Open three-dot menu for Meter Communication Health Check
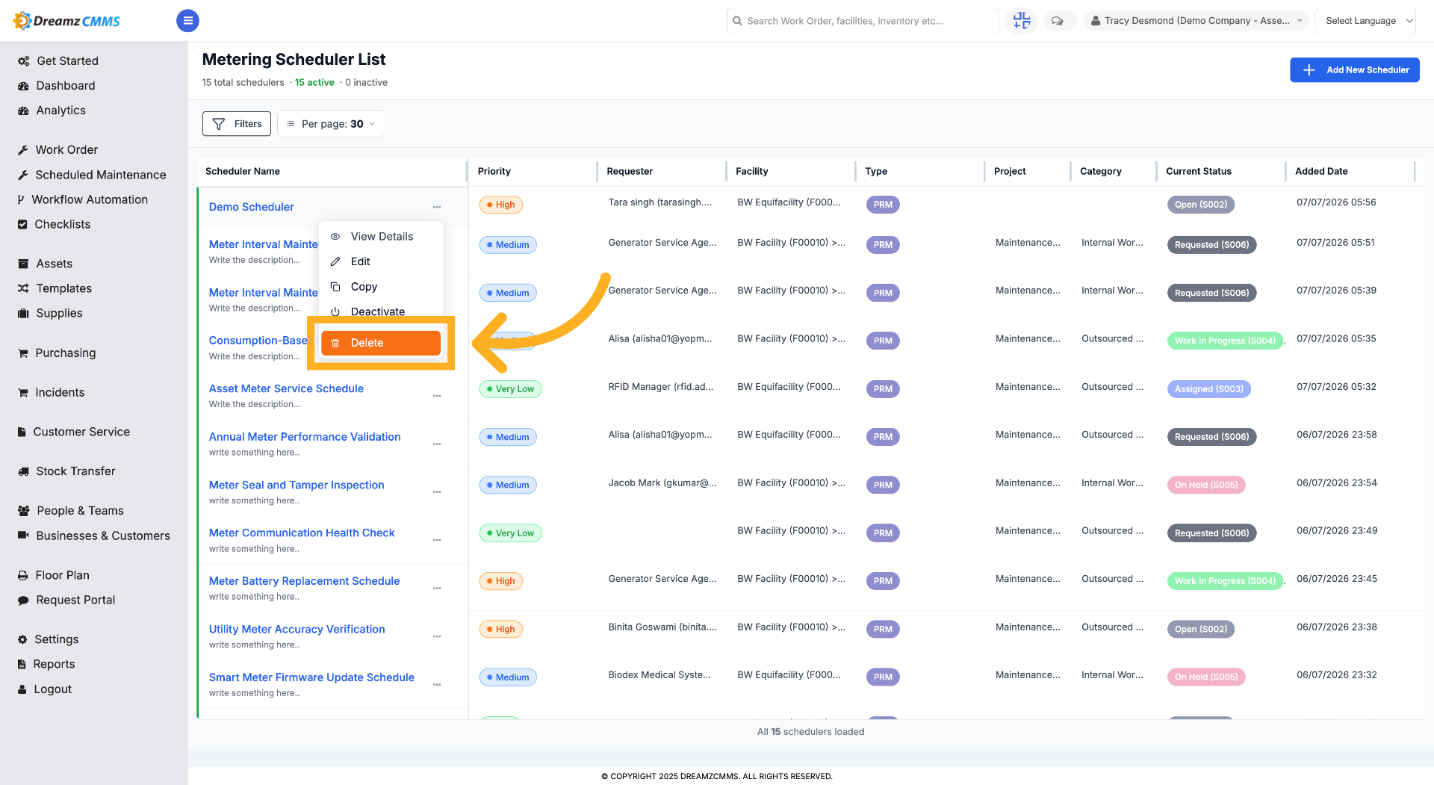 click(x=437, y=540)
